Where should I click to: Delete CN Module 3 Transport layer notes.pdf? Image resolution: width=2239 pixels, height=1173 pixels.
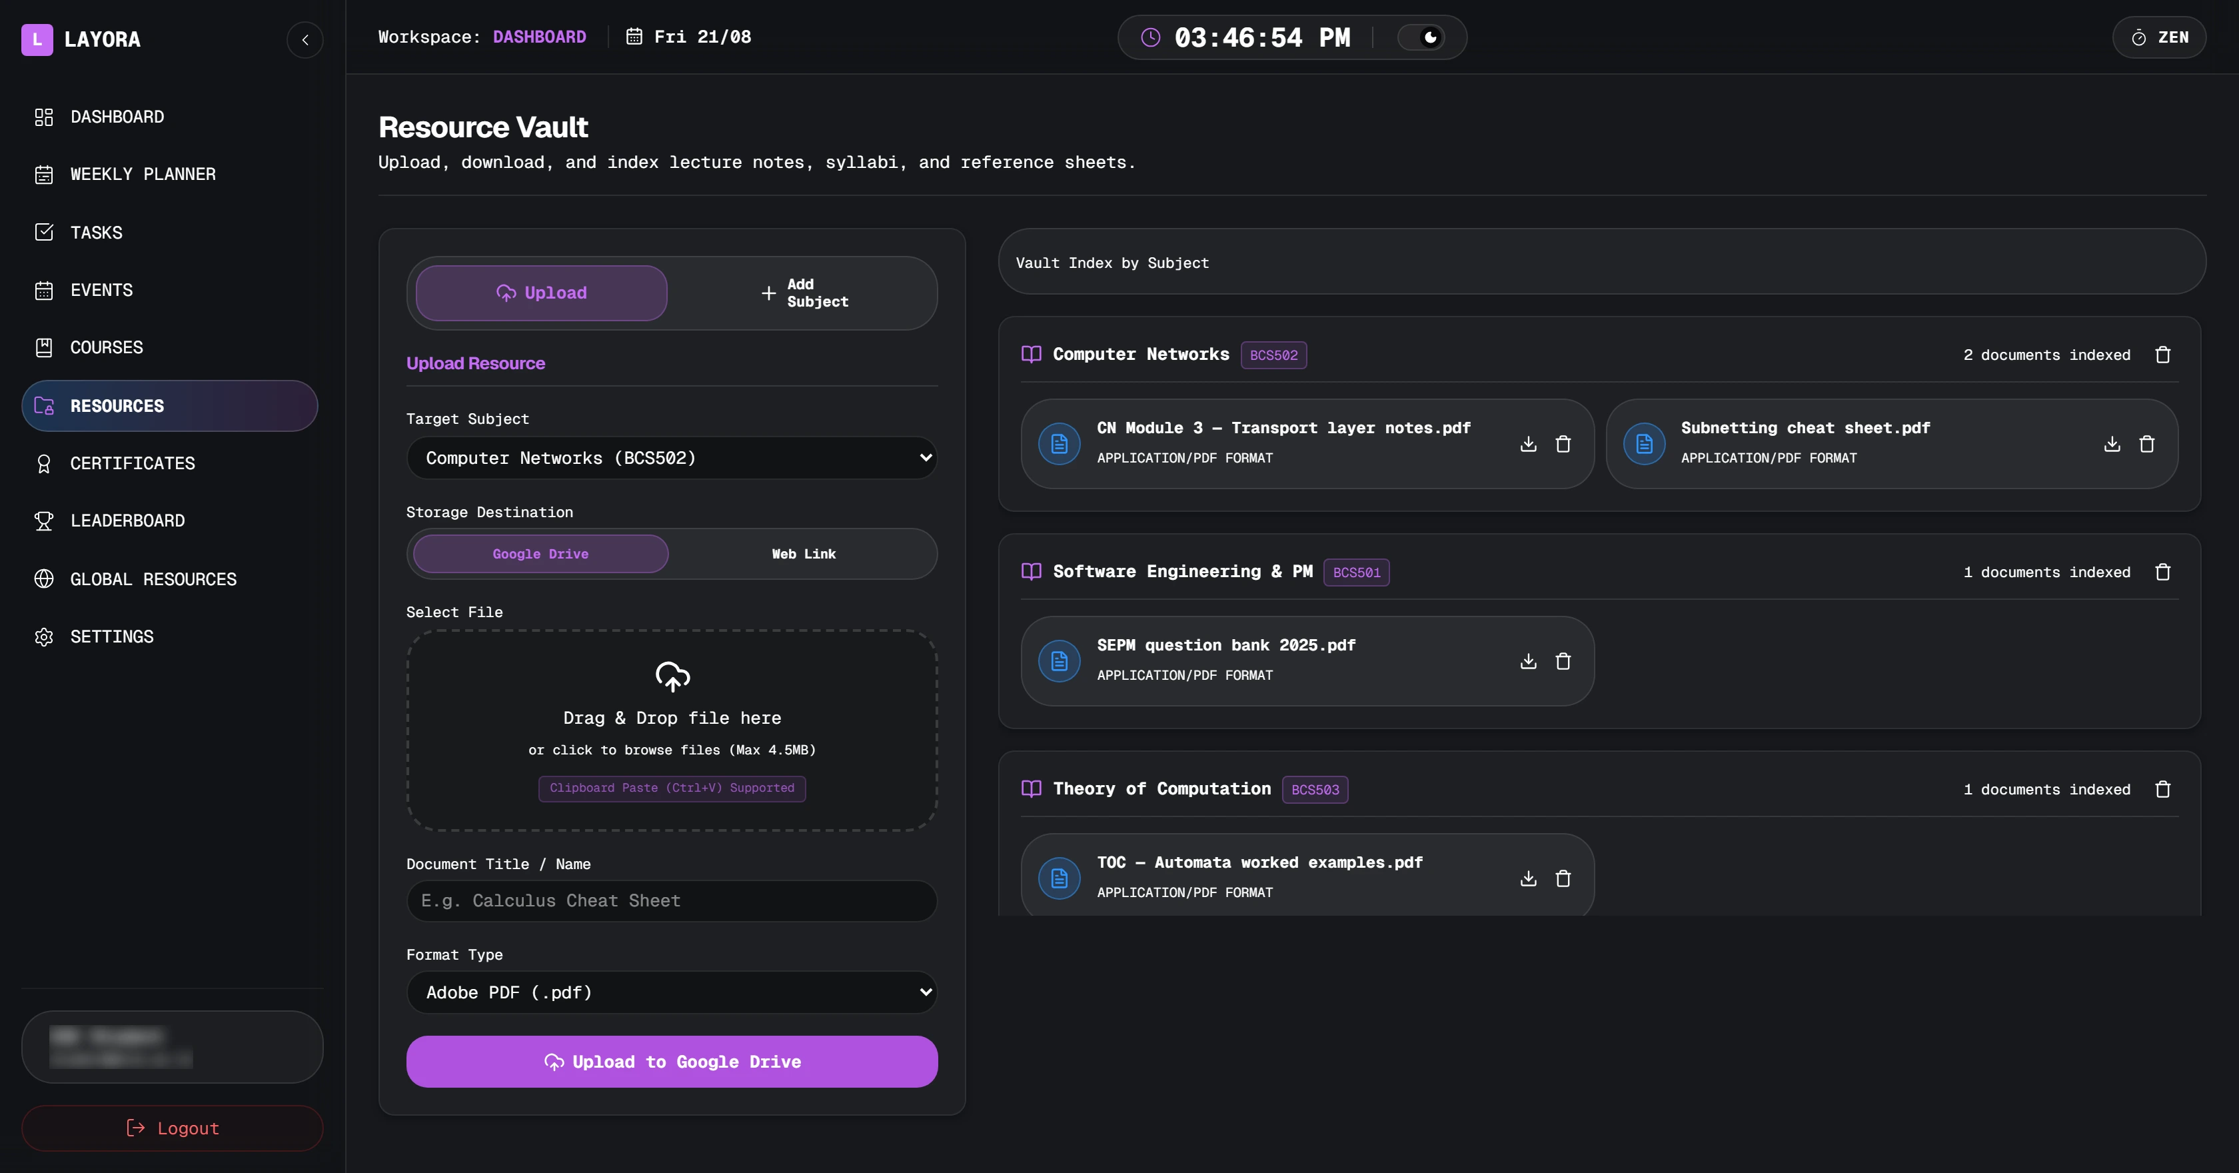[x=1563, y=445]
